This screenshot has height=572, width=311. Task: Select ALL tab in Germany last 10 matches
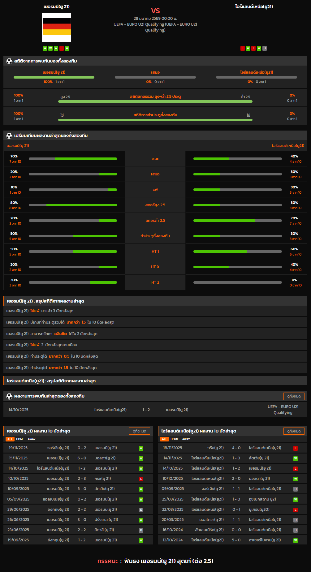(x=10, y=439)
